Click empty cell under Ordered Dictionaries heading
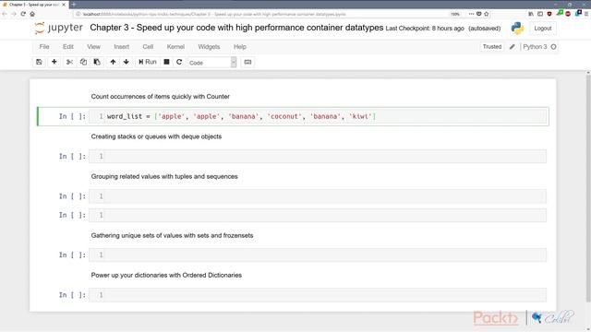591x332 pixels. coord(318,295)
